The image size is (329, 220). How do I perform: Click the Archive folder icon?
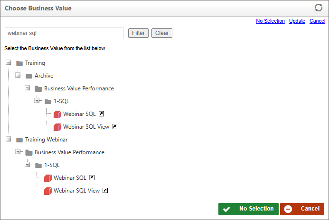[x=29, y=76]
